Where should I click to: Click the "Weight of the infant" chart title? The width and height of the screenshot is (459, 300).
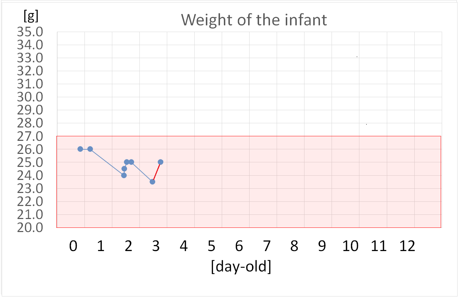pyautogui.click(x=254, y=20)
